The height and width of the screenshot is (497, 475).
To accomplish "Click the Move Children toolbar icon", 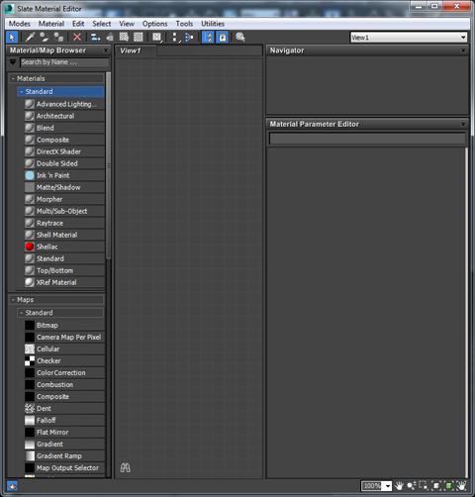I will pos(95,37).
